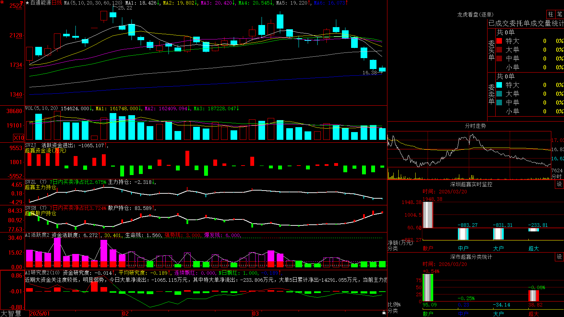Click the cyan 特大 sell-order color swatch
This screenshot has width=564, height=317.
pyautogui.click(x=499, y=85)
